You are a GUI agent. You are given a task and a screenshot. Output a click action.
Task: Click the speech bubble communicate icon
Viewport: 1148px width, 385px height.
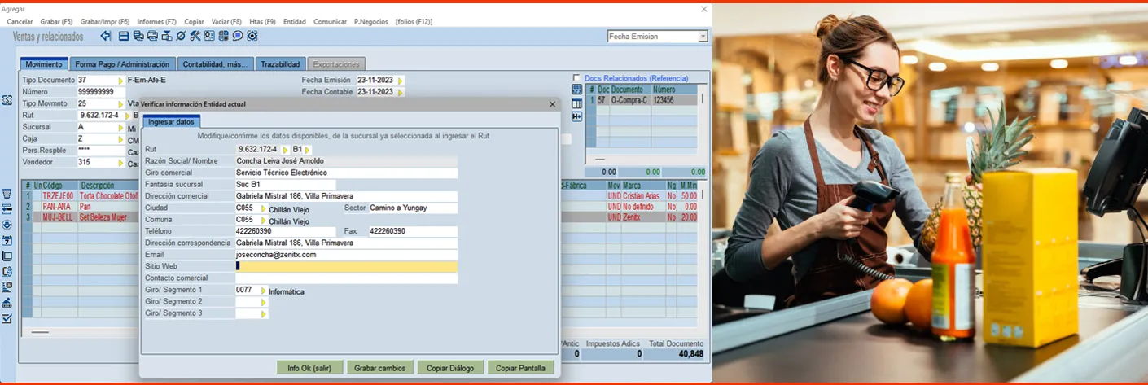coord(238,36)
